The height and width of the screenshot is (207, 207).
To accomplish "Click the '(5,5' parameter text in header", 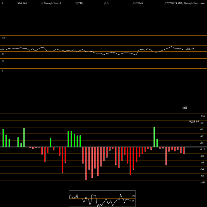I will click(106, 3).
